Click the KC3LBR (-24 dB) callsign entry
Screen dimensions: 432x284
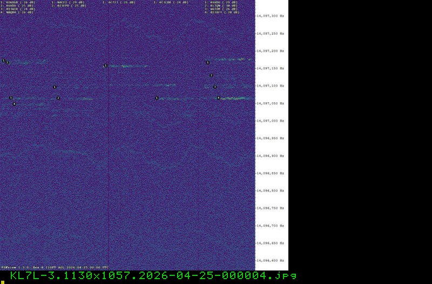171,2
